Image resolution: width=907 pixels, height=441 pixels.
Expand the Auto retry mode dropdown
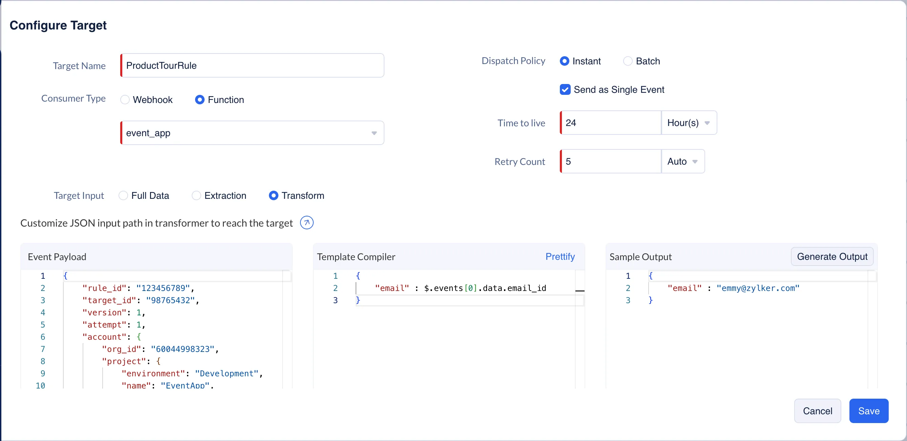(x=682, y=161)
